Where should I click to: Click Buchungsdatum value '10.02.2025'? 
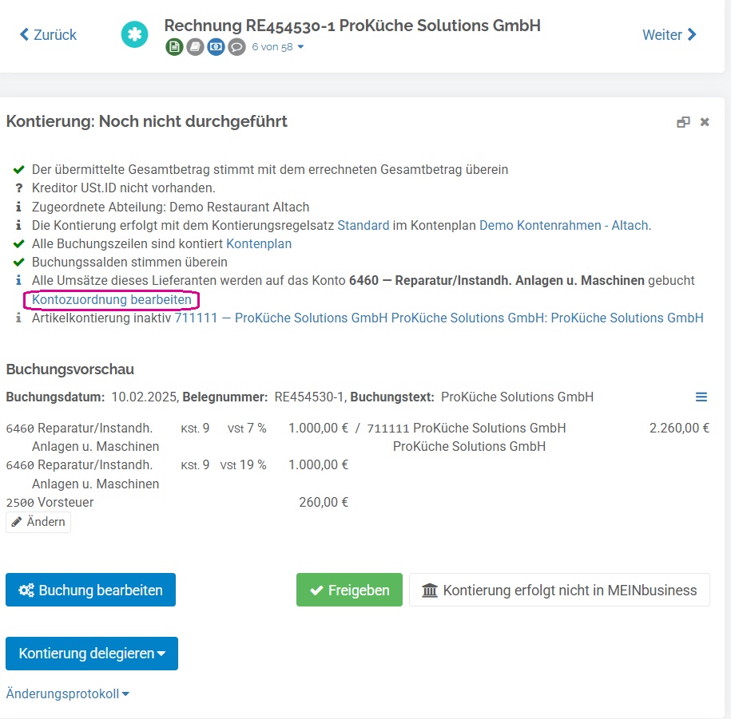pos(145,397)
